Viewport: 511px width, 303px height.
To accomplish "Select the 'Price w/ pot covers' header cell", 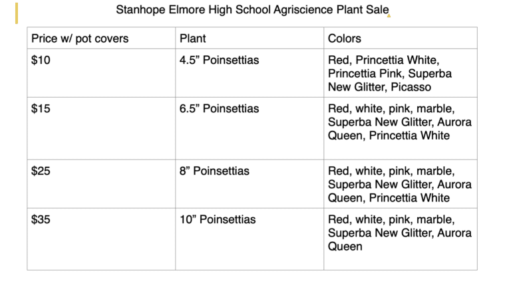I will point(80,39).
